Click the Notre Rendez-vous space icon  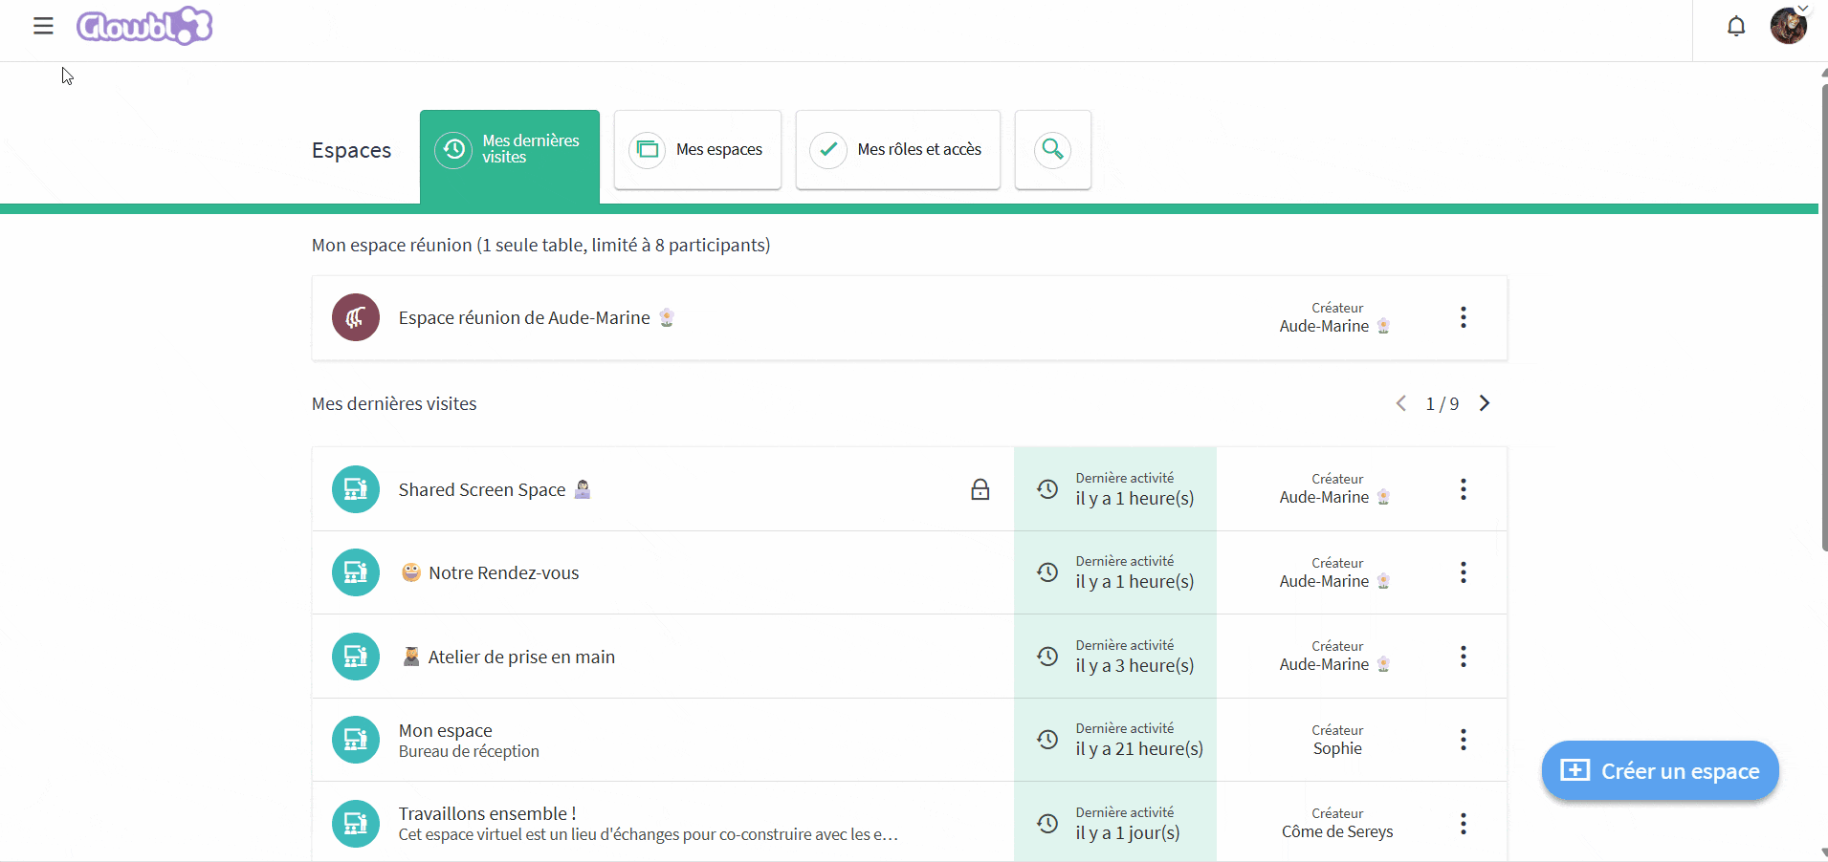tap(356, 572)
